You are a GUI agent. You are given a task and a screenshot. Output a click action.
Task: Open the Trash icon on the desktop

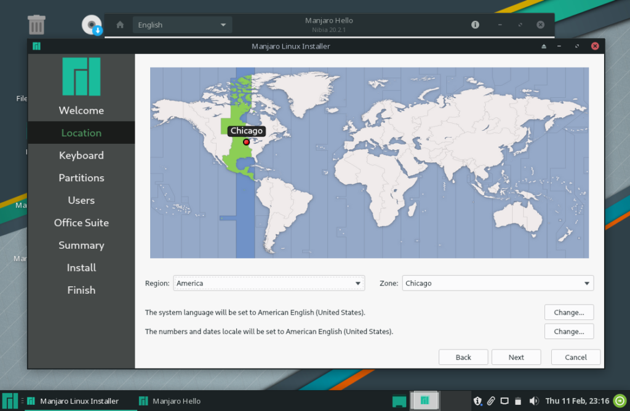[36, 25]
